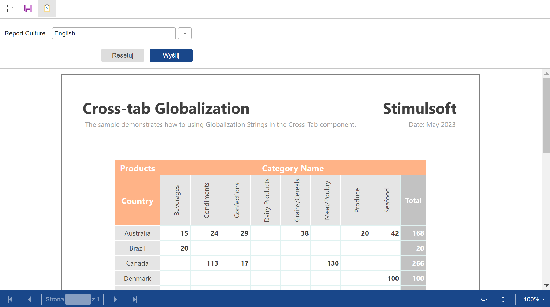
Task: Click scrollbar up arrow
Action: (546, 74)
